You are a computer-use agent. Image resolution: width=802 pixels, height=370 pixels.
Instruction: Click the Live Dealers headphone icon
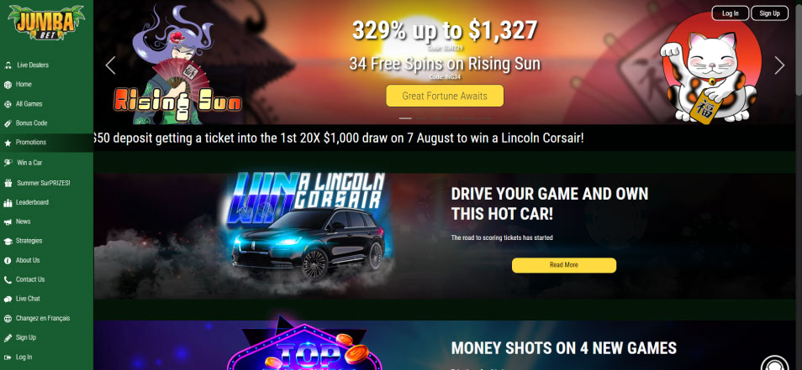[8, 65]
